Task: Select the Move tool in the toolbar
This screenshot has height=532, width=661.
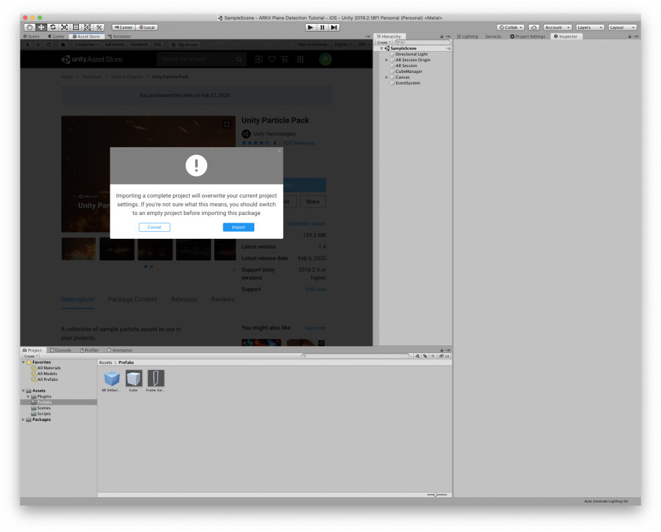Action: [41, 27]
